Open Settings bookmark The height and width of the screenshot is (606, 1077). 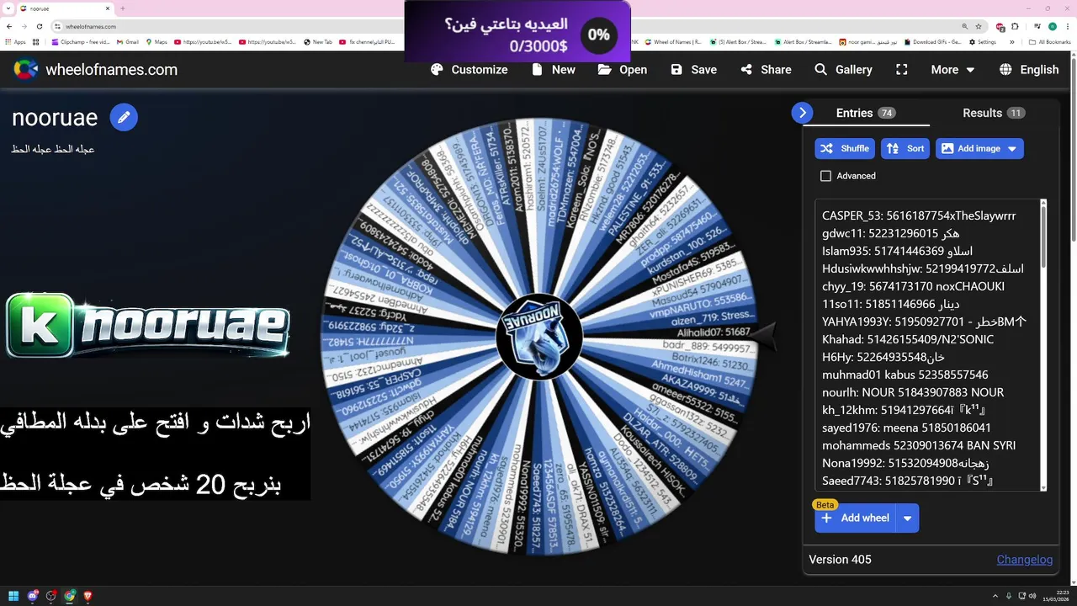pyautogui.click(x=982, y=41)
